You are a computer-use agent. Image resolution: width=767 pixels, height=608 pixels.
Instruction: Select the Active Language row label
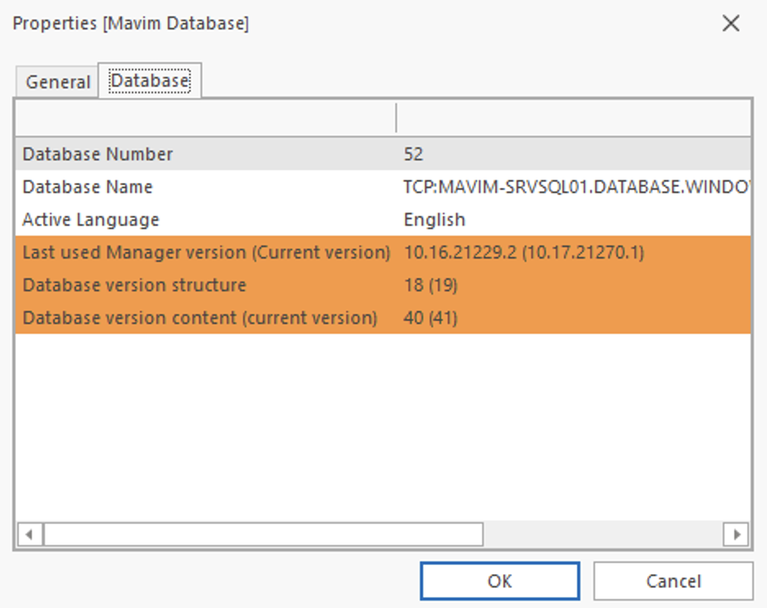91,220
